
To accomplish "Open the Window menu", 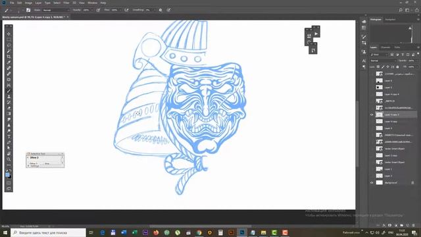I will (92, 3).
